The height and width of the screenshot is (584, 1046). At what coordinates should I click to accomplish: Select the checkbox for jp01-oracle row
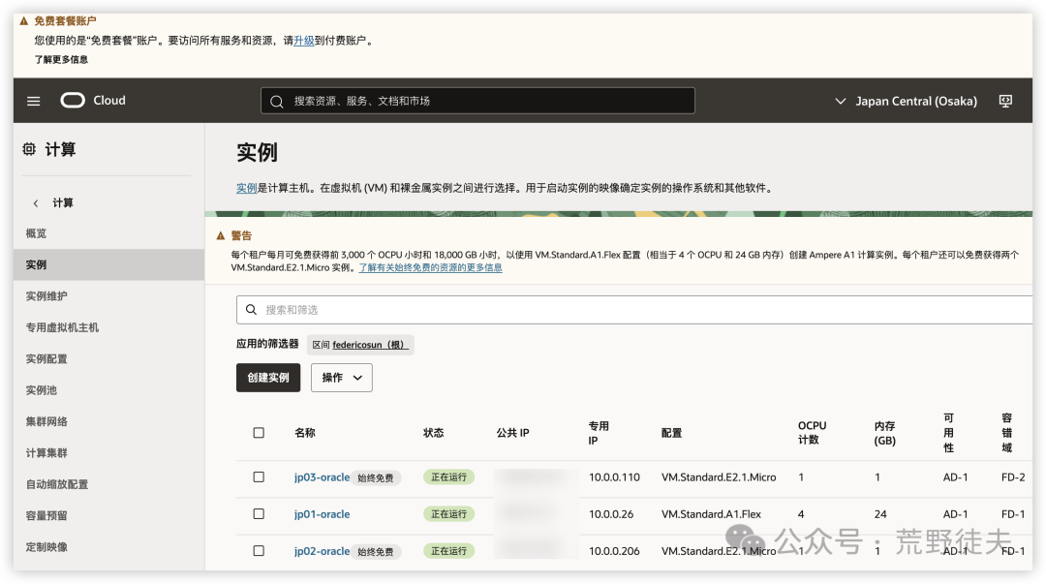click(x=259, y=514)
